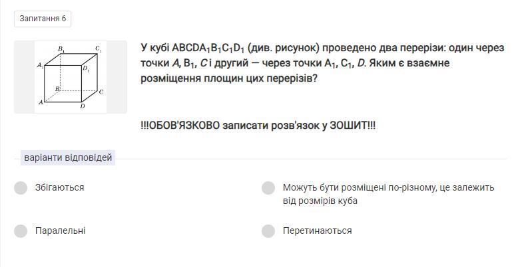Click the question text about cube sections

(x=322, y=63)
